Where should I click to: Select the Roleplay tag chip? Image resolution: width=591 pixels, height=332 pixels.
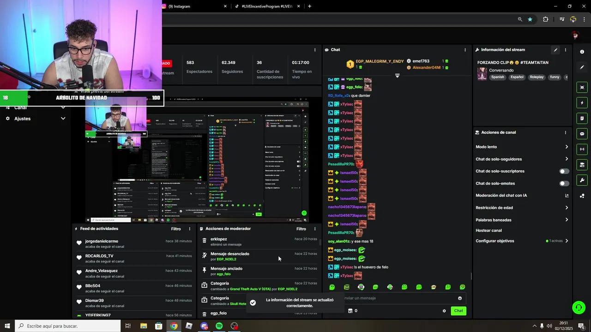[x=537, y=77]
